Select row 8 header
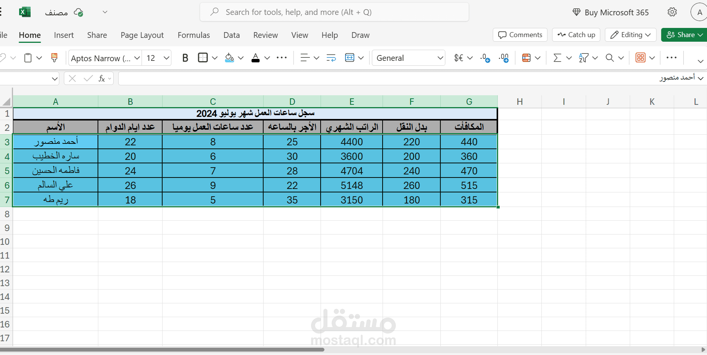This screenshot has width=707, height=355. coord(7,214)
